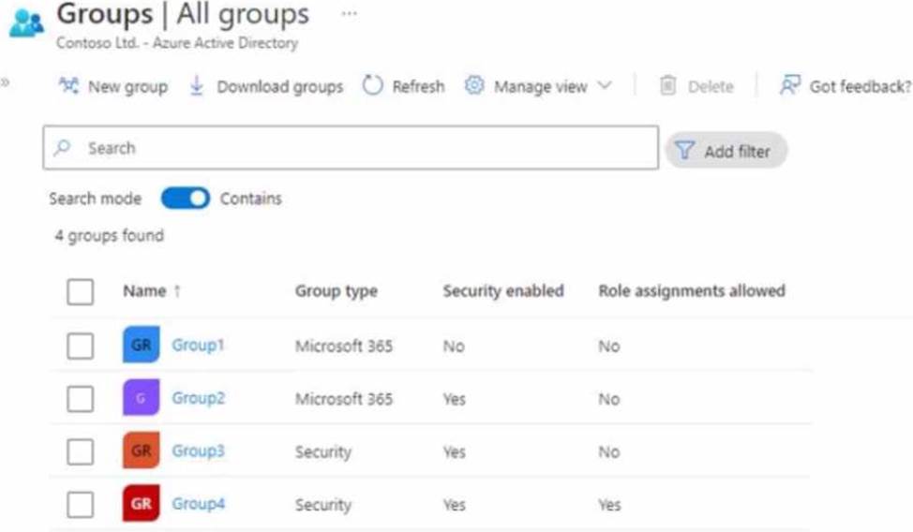Click Role assignments allowed No for Group2
The height and width of the screenshot is (532, 913).
[x=609, y=399]
